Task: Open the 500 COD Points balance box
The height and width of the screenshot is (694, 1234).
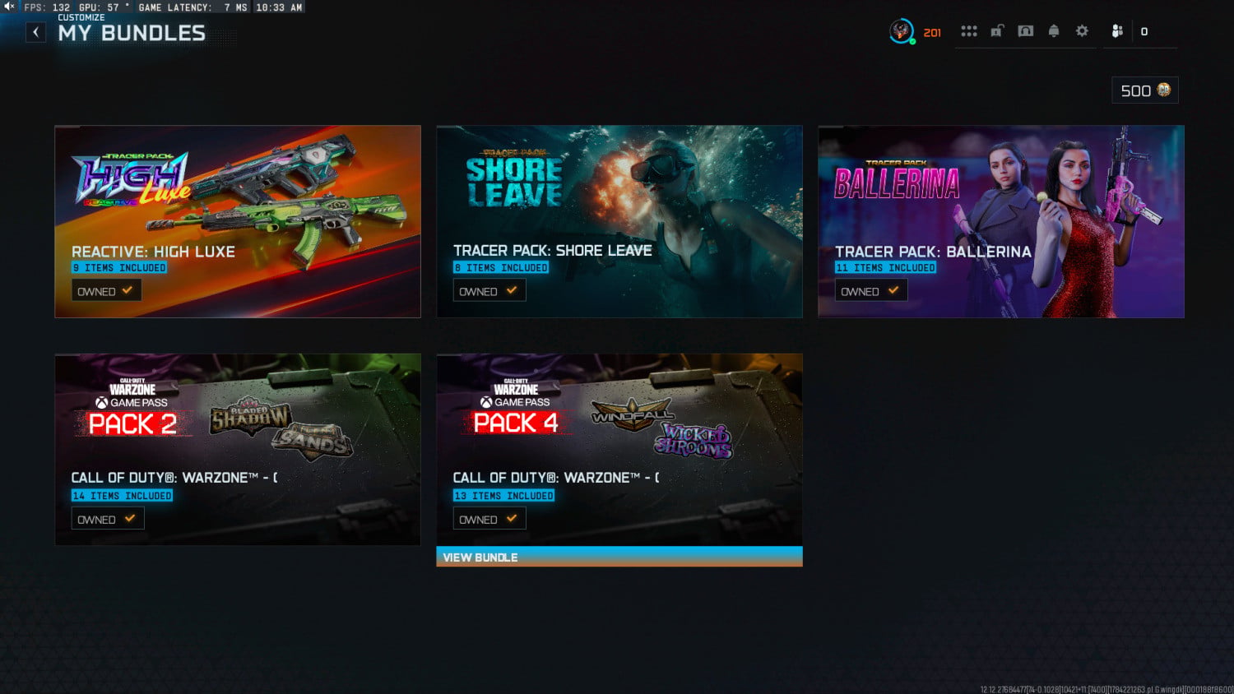Action: coord(1145,90)
